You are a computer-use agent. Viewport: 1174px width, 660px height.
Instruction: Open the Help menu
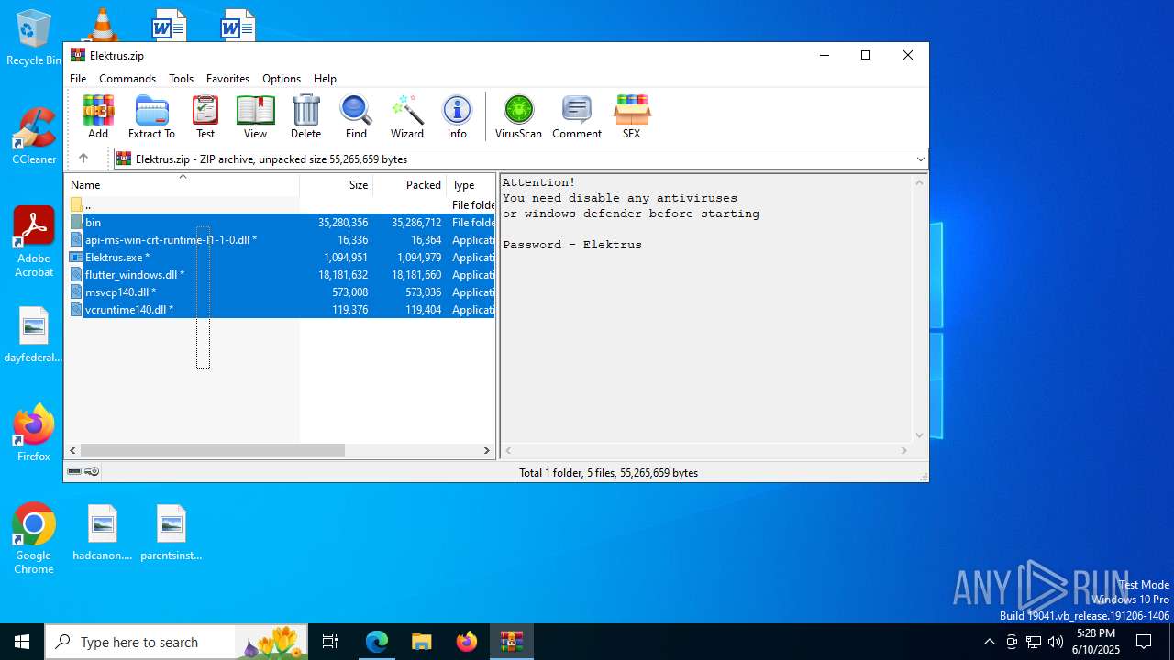coord(325,79)
